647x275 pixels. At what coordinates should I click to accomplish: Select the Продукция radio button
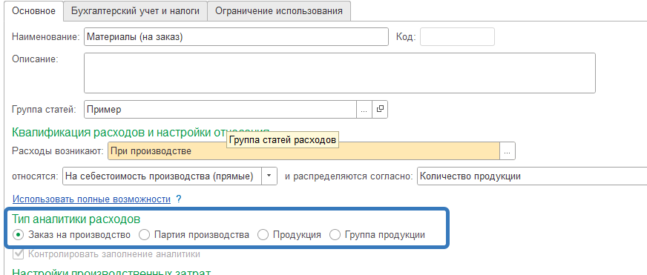[263, 235]
